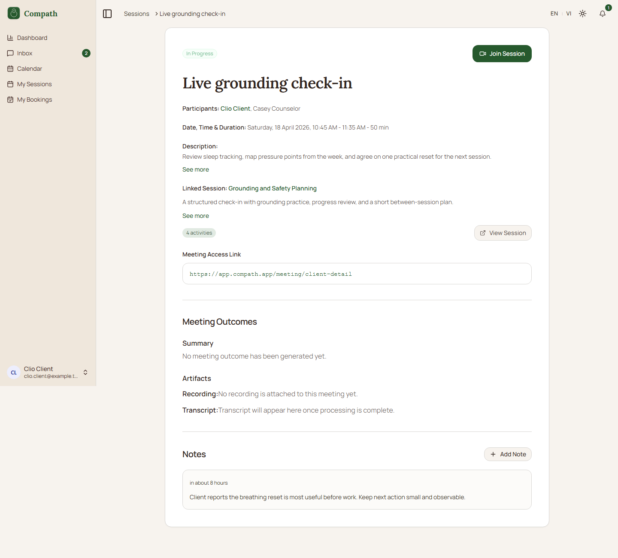This screenshot has width=618, height=558.
Task: Click the Inbox message icon
Action: tap(10, 53)
